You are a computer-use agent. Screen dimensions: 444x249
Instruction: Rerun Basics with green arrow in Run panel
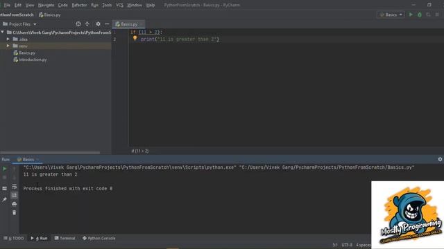(x=5, y=169)
